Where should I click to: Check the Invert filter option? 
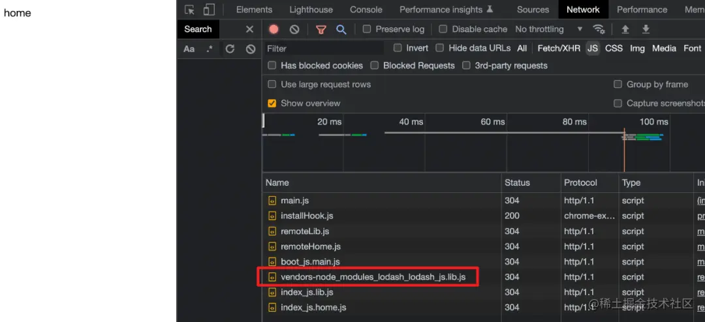click(398, 48)
